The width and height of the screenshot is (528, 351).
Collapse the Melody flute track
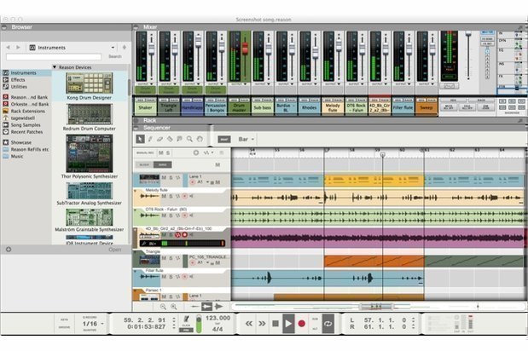(136, 191)
